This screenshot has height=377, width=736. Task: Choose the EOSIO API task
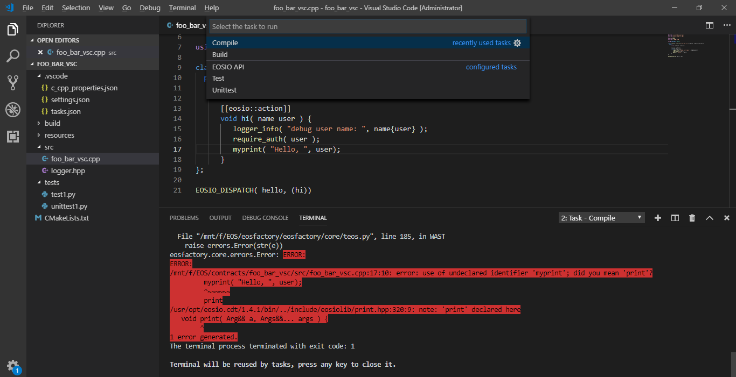click(368, 67)
